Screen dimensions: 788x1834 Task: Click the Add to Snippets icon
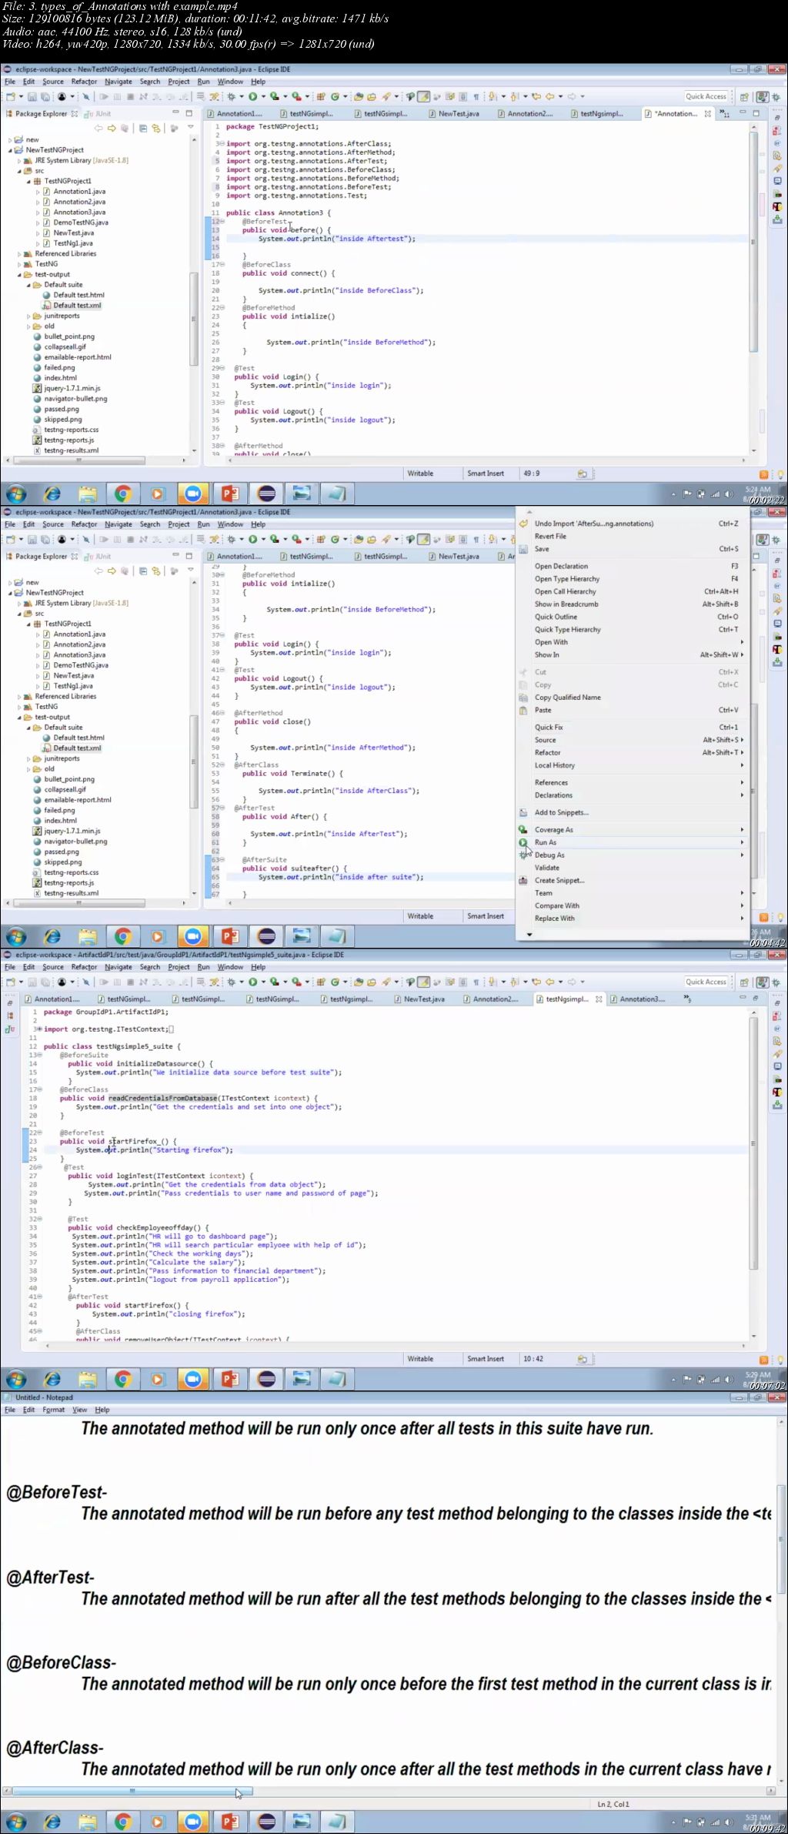click(x=523, y=812)
